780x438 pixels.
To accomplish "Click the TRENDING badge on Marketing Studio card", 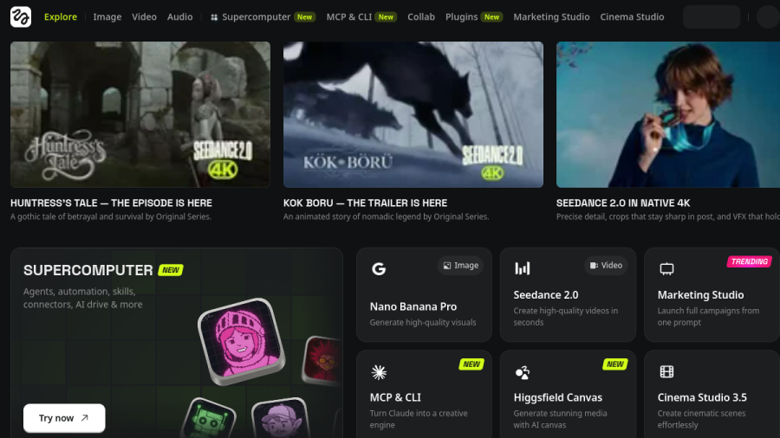I will [x=749, y=261].
